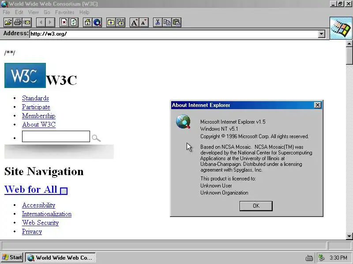
Task: Open the Help menu
Action: (x=84, y=12)
